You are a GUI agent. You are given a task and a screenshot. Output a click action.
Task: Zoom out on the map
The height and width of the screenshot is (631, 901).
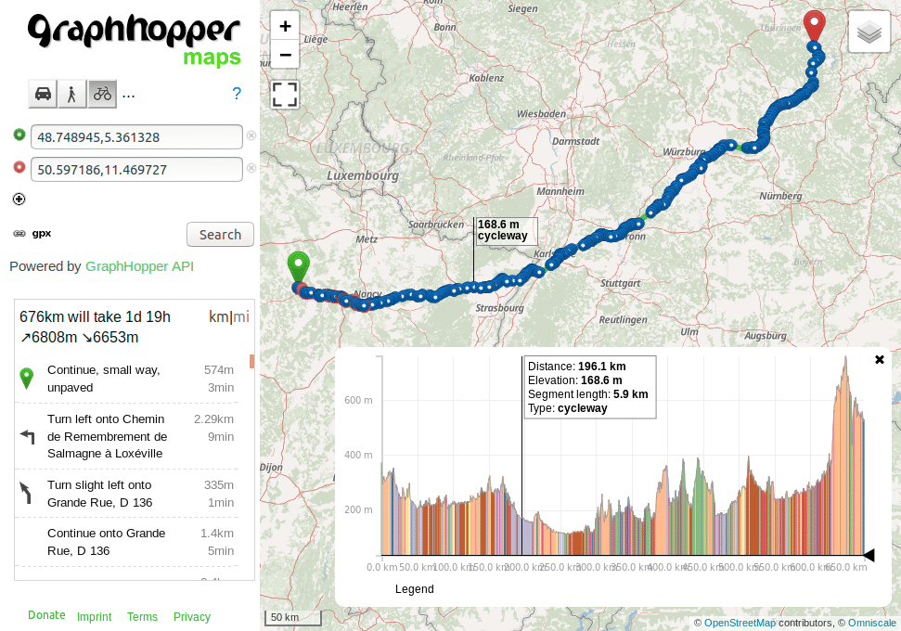point(285,55)
